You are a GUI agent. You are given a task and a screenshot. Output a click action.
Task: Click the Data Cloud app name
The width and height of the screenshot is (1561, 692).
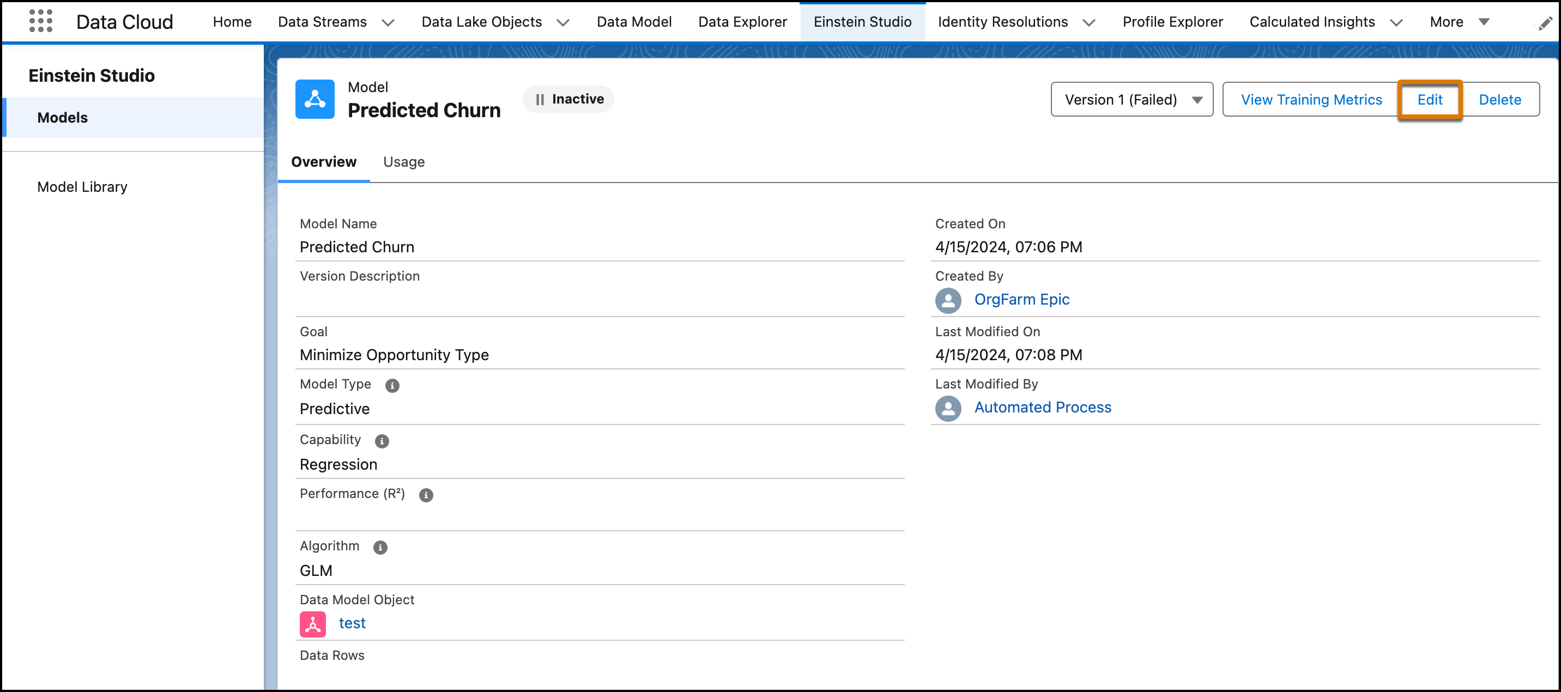coord(124,22)
